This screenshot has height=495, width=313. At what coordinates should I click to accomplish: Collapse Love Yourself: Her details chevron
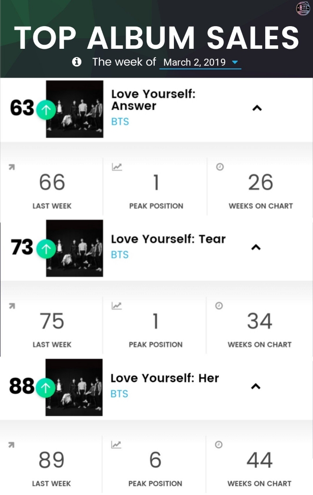point(256,386)
